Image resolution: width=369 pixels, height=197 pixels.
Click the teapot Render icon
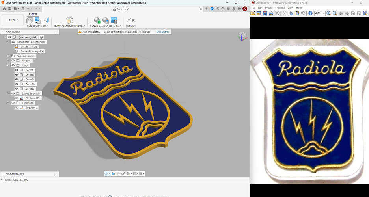pos(131,20)
